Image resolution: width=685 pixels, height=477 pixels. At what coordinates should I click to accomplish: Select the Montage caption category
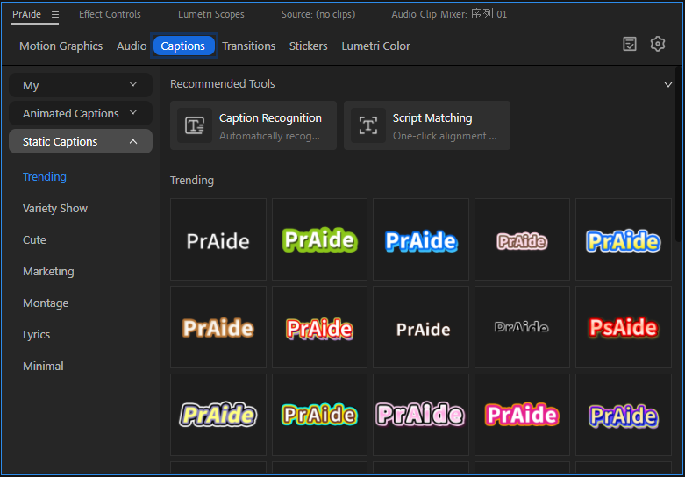pos(46,303)
